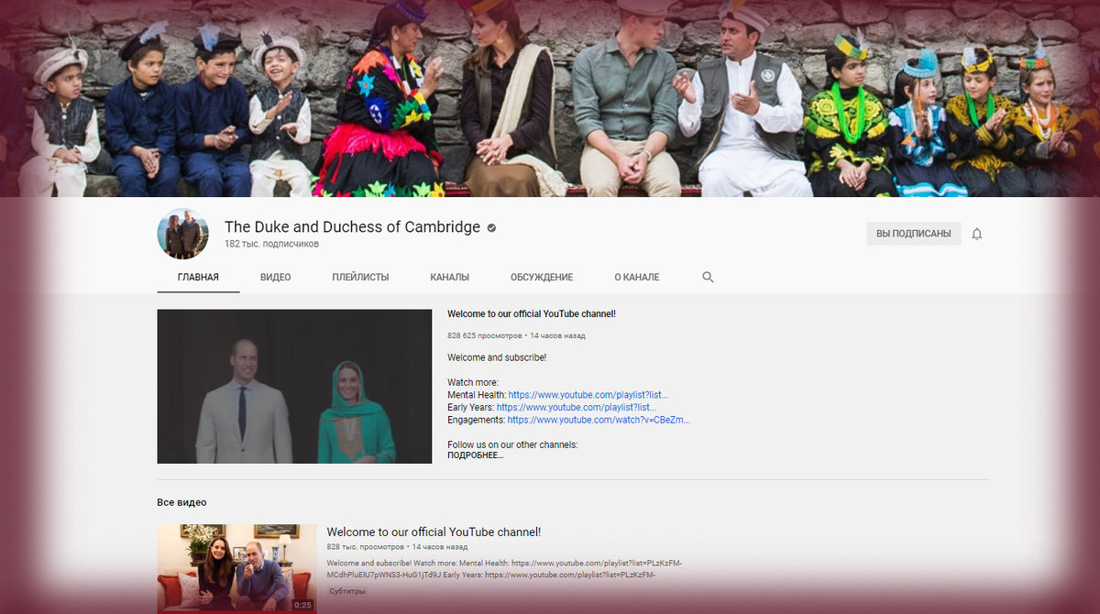Click the 828 625 просмотров text

pos(484,335)
